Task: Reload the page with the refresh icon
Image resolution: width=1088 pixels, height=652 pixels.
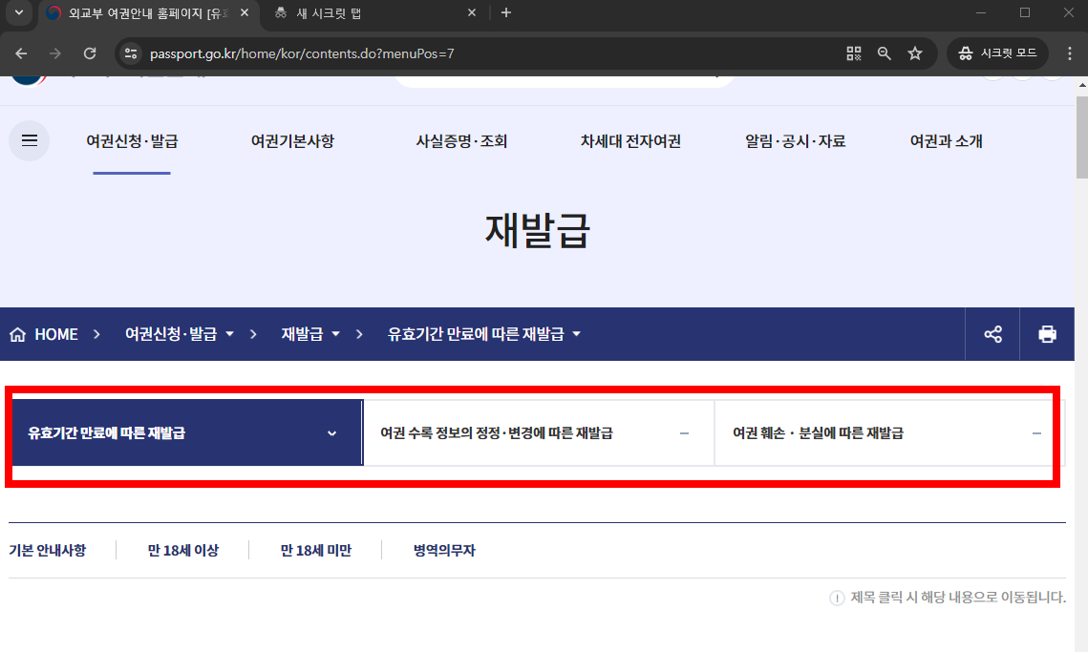Action: point(90,53)
